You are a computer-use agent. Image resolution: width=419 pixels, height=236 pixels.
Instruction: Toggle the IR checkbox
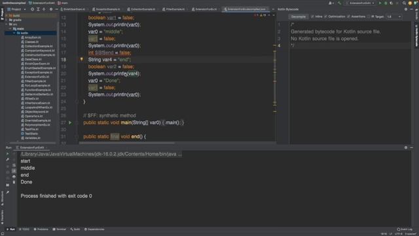369,16
